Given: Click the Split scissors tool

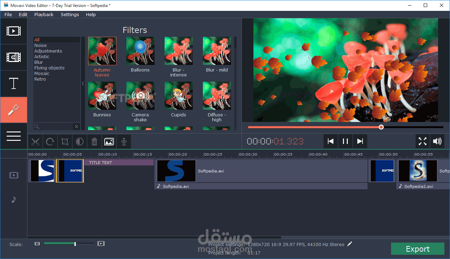Looking at the screenshot, I should pyautogui.click(x=35, y=142).
